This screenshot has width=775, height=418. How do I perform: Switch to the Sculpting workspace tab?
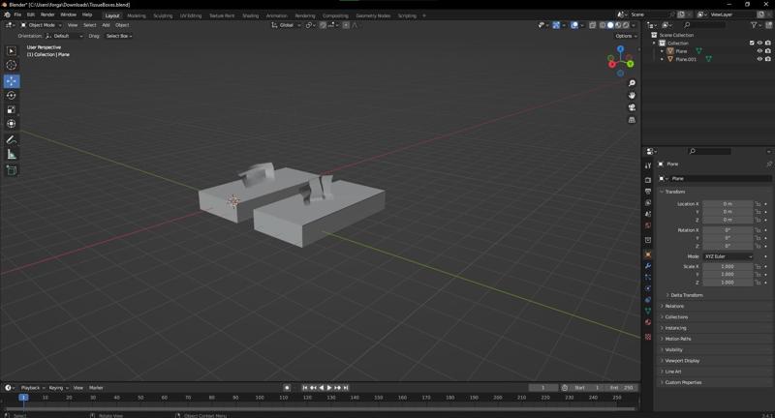[x=163, y=15]
